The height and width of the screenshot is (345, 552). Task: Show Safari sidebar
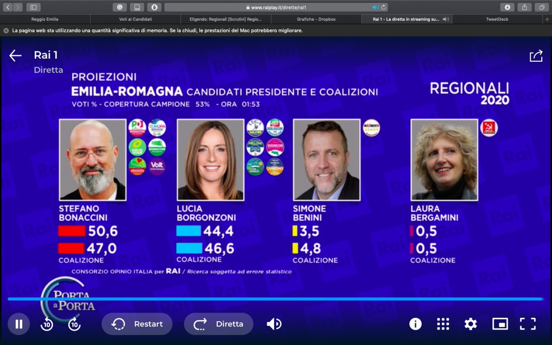click(33, 7)
